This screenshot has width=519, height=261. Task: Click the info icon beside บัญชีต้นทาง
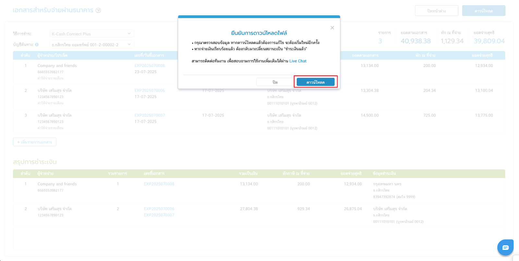37,45
